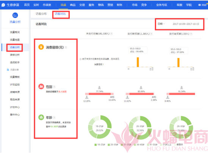Open the 营销 top menu
This screenshot has width=208, height=153.
(110, 5)
